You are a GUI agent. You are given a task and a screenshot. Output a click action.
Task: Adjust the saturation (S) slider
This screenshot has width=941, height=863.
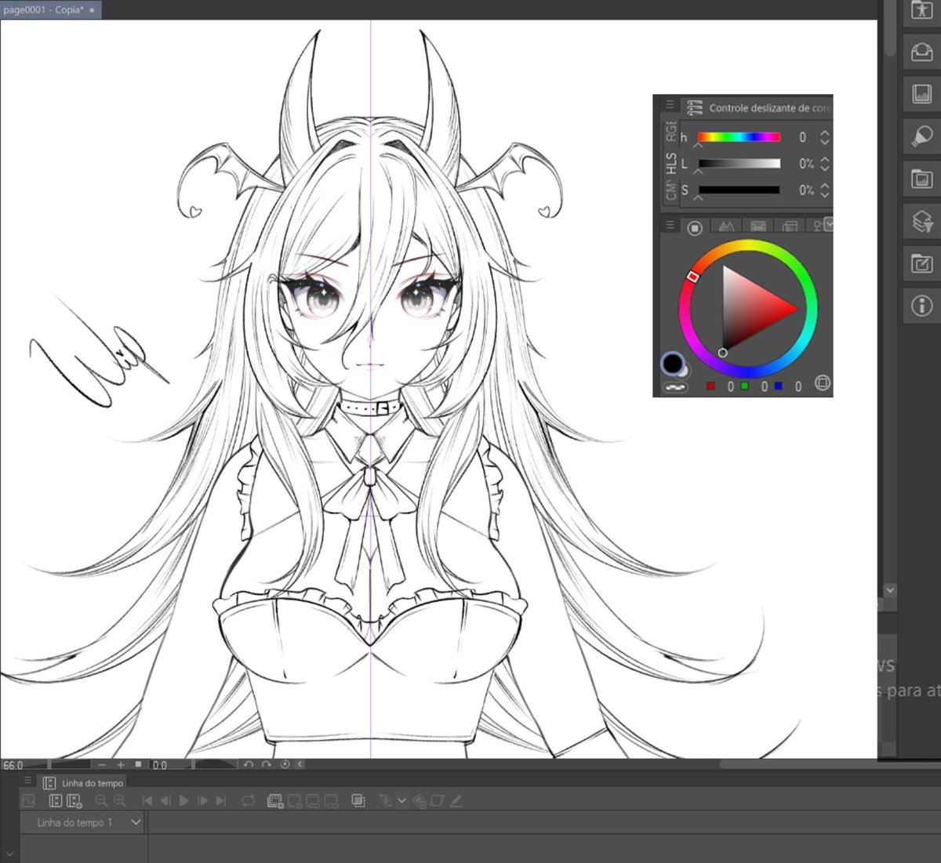point(739,190)
